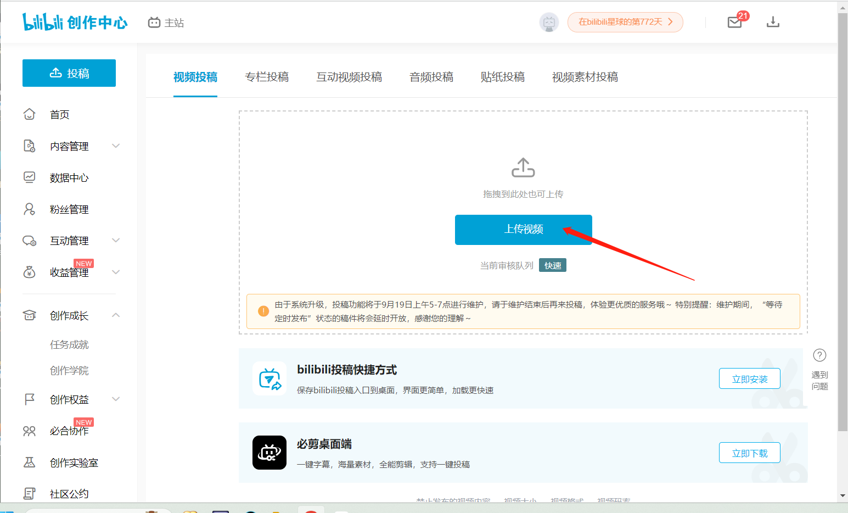The height and width of the screenshot is (513, 848).
Task: Open 数据中心 in sidebar
Action: [69, 177]
